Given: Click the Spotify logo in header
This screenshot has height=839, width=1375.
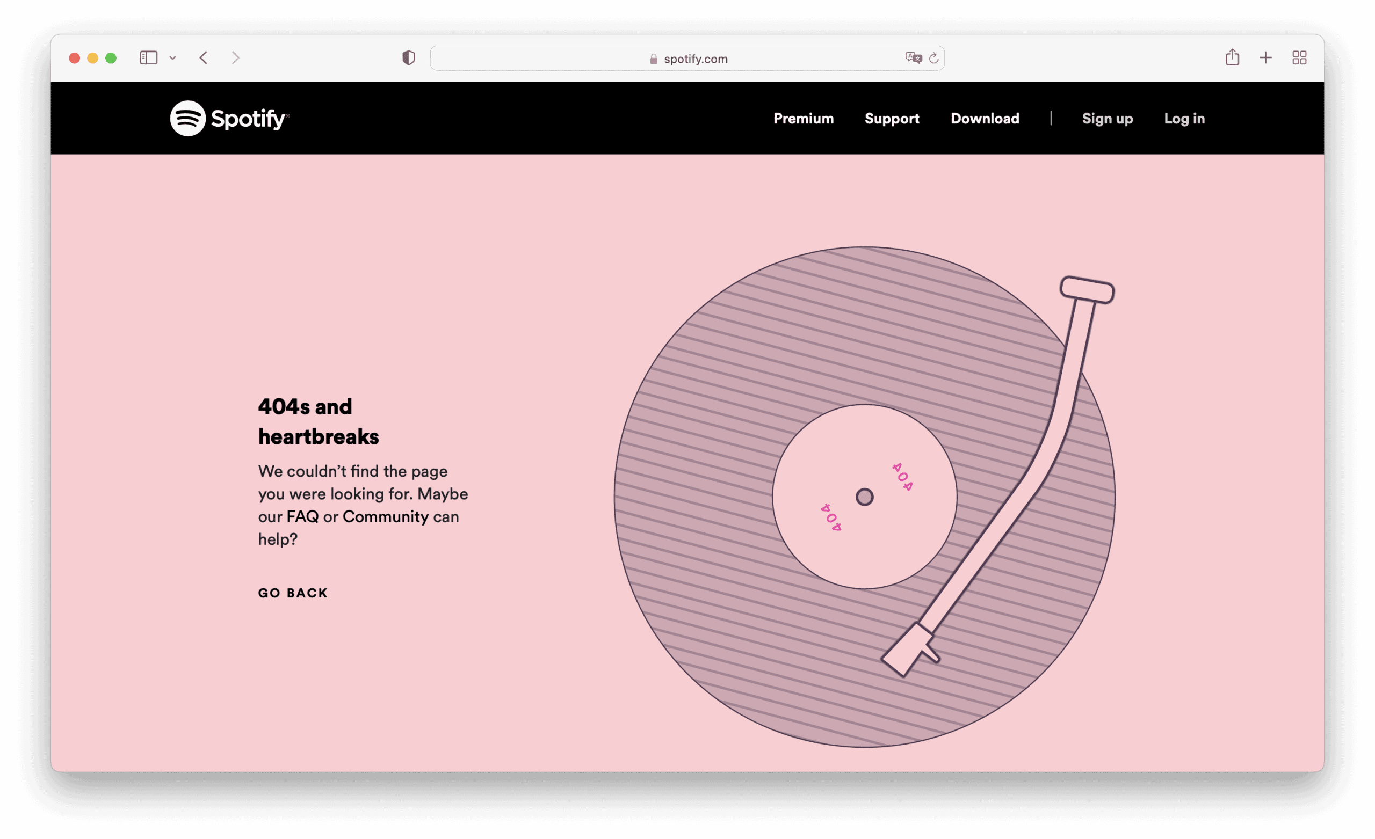Looking at the screenshot, I should tap(229, 118).
